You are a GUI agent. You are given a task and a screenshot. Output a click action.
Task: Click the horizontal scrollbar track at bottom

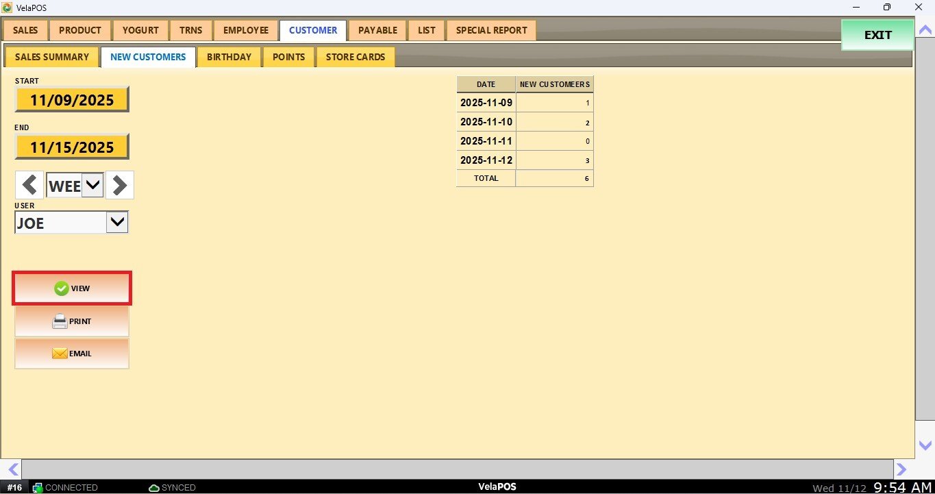pos(457,469)
